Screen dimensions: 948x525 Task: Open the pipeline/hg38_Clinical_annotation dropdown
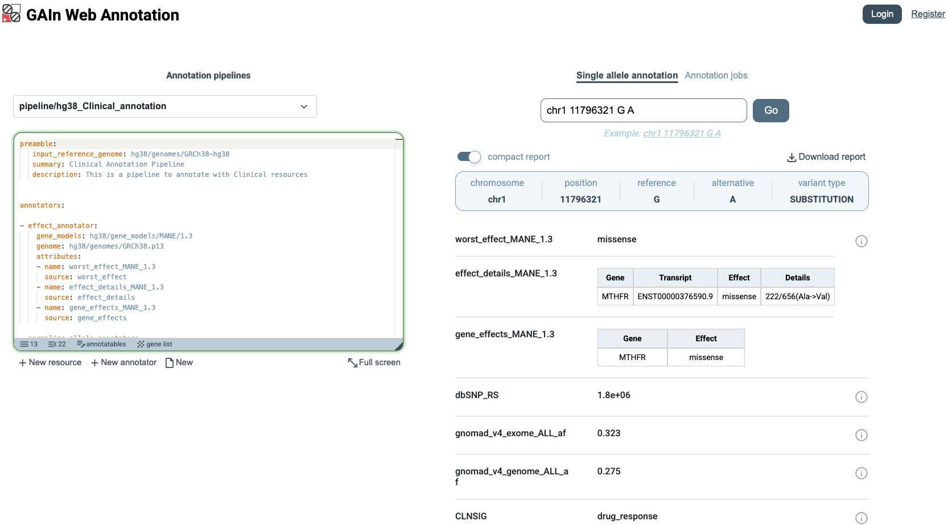(x=165, y=106)
